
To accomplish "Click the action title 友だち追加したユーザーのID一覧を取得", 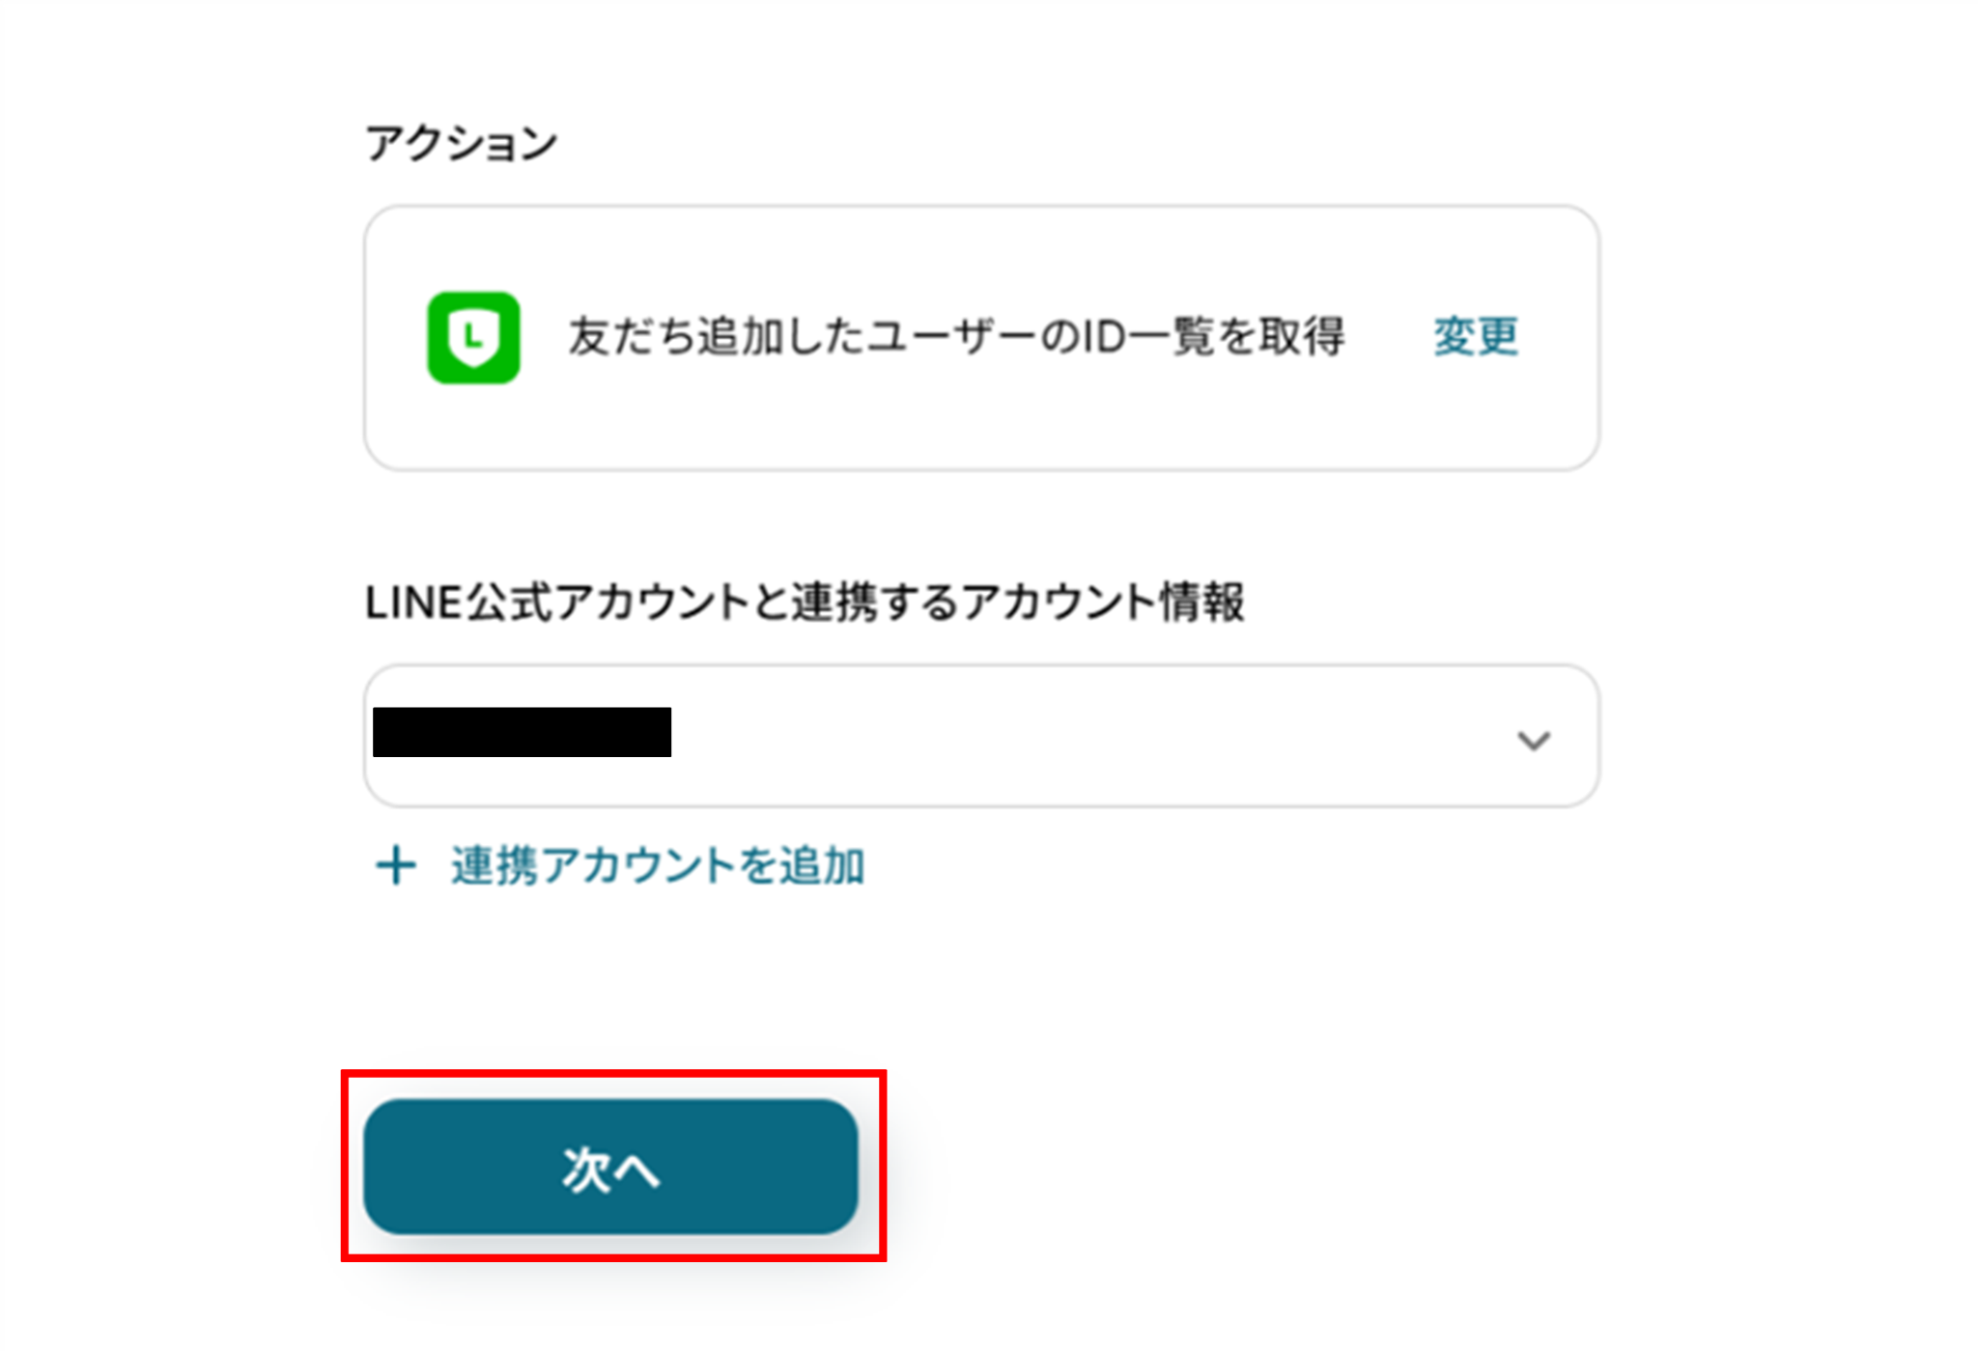I will point(956,337).
